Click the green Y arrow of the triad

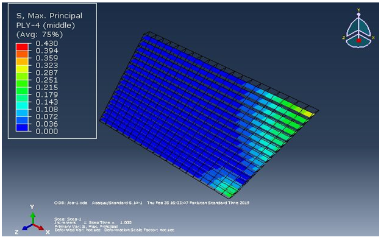click(x=32, y=217)
